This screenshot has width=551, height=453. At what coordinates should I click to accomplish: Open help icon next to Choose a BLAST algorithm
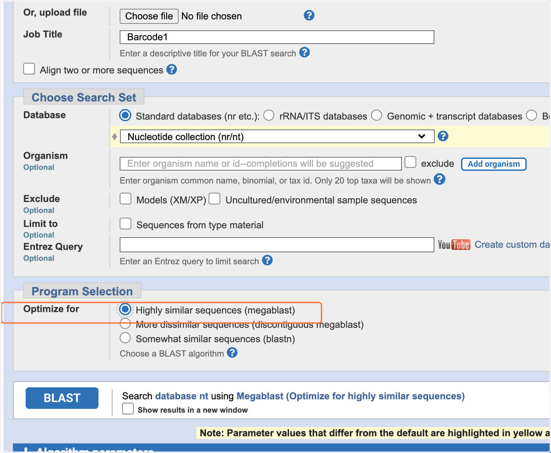232,353
